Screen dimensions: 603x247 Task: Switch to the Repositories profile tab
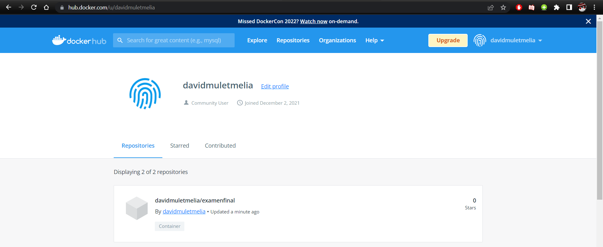(138, 146)
